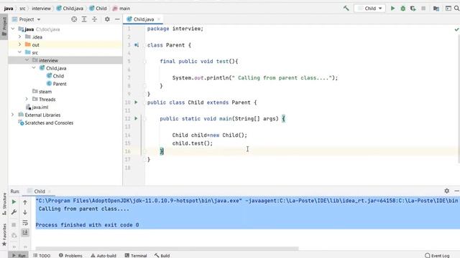Open Run panel settings gear
This screenshot has height=258, width=460.
coord(446,191)
